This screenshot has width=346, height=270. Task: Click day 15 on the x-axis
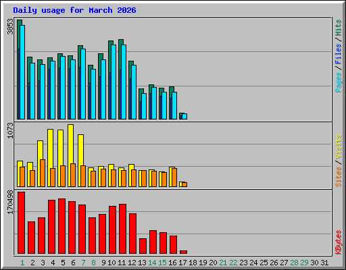click(162, 263)
